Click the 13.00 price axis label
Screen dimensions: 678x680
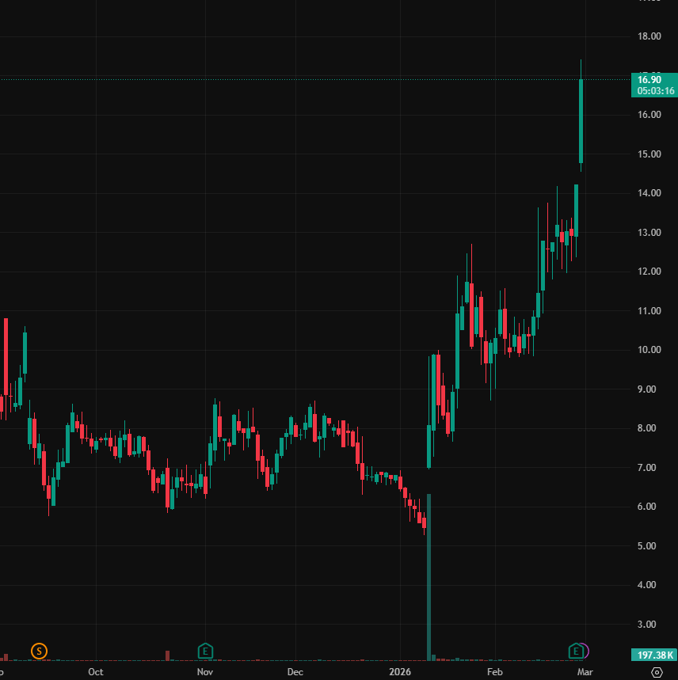(649, 233)
